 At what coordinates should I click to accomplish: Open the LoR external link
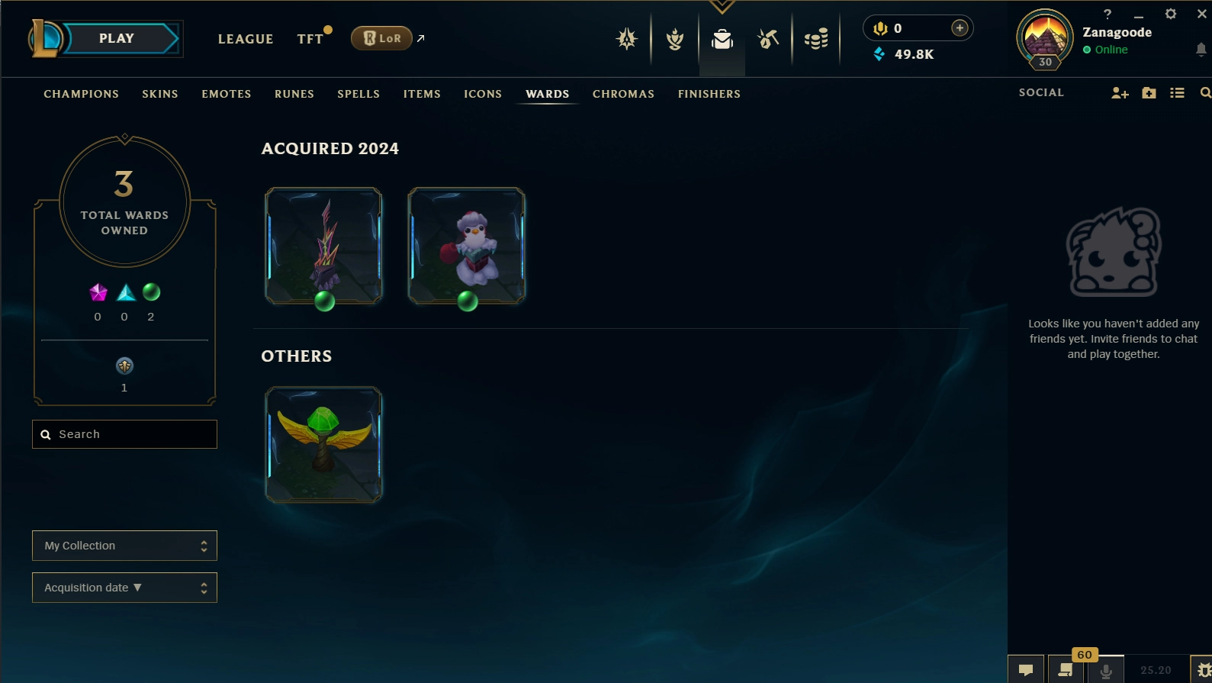pos(388,38)
